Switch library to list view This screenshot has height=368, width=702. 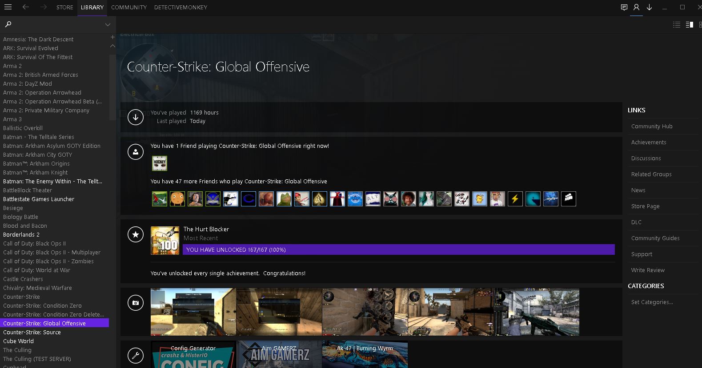pos(677,25)
